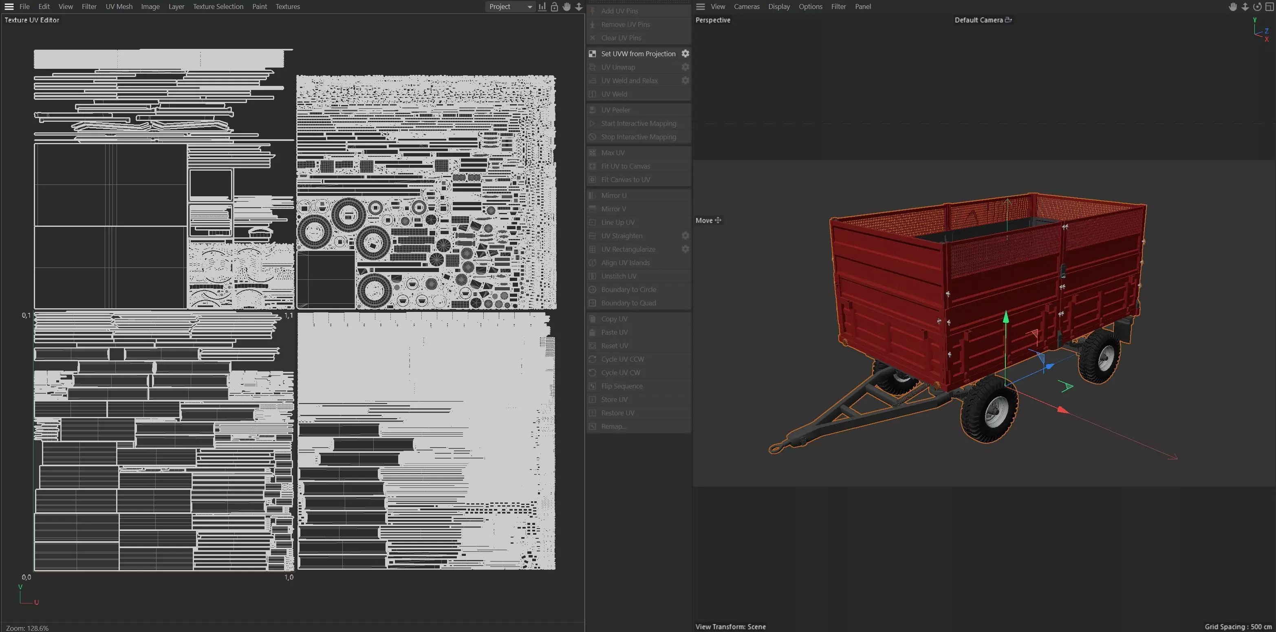Click the Mirror U icon
The width and height of the screenshot is (1276, 632).
tap(593, 195)
